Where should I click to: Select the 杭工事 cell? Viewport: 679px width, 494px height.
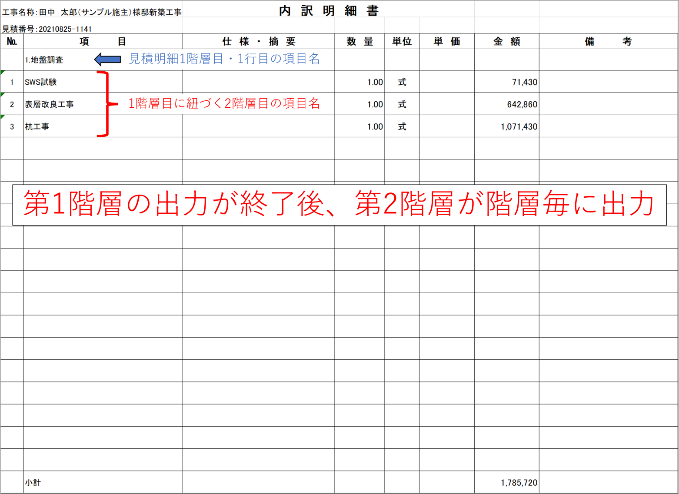tap(37, 126)
